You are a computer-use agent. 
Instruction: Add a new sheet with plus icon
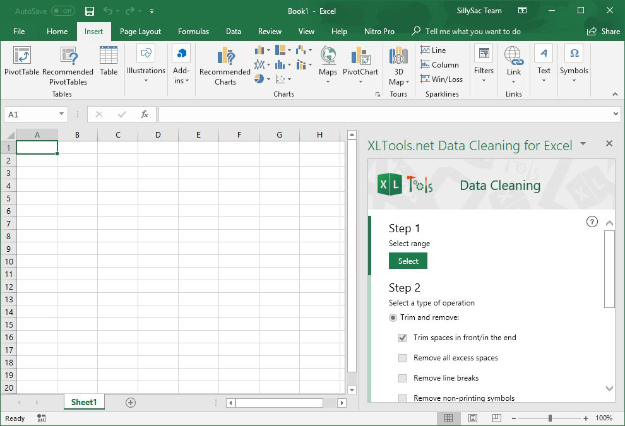[x=131, y=403]
